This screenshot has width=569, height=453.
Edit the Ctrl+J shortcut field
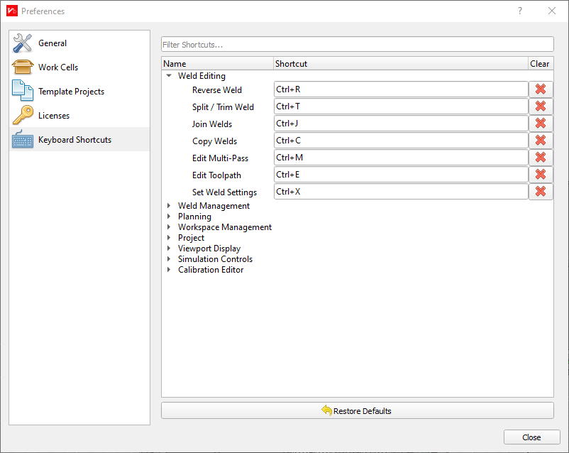[x=401, y=124]
